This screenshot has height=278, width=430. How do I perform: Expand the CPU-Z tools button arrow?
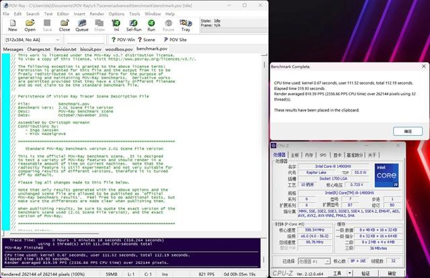[x=349, y=273]
